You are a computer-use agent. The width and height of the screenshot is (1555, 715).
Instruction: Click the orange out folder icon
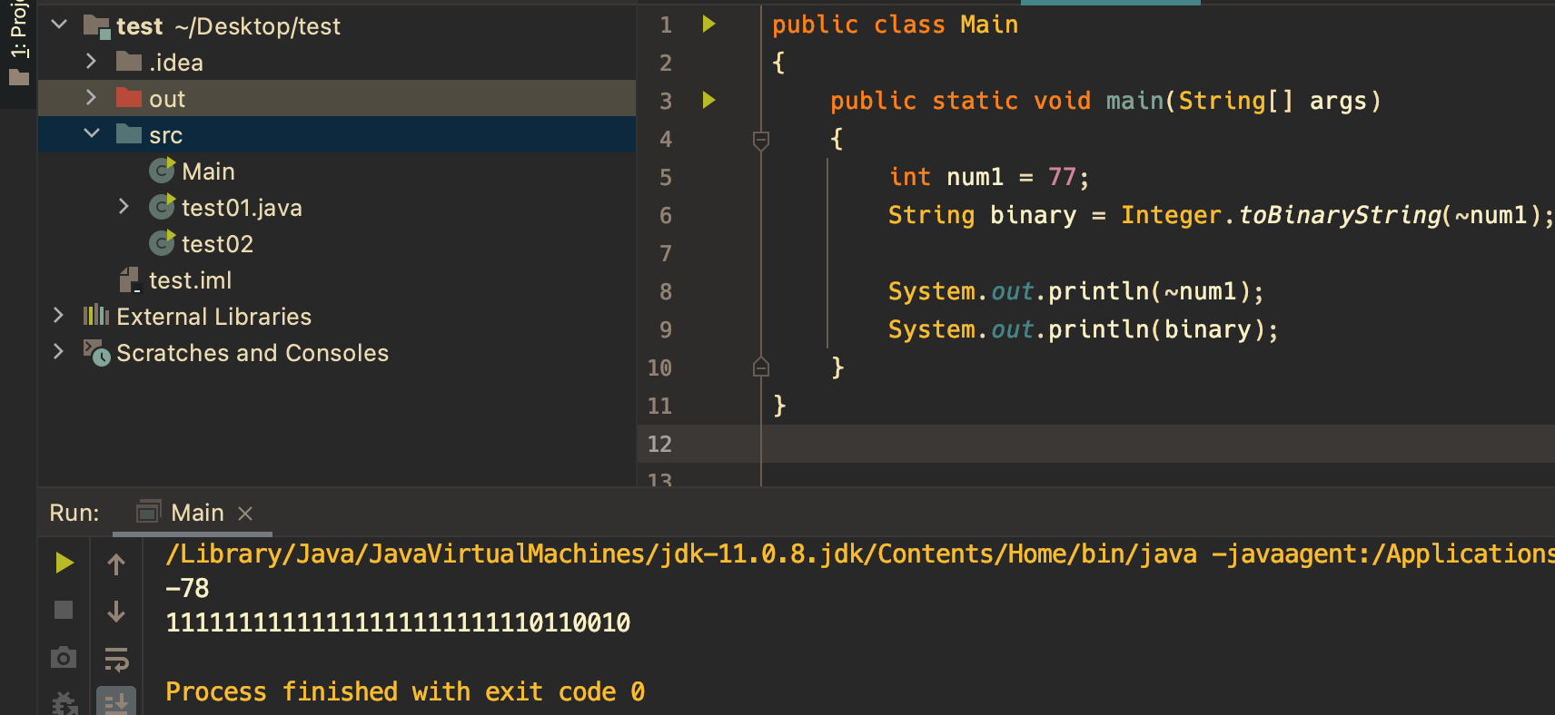click(129, 97)
